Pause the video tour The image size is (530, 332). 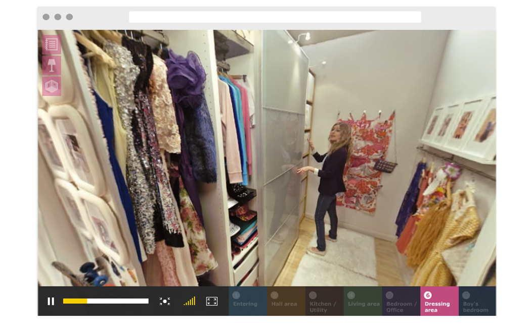point(51,301)
